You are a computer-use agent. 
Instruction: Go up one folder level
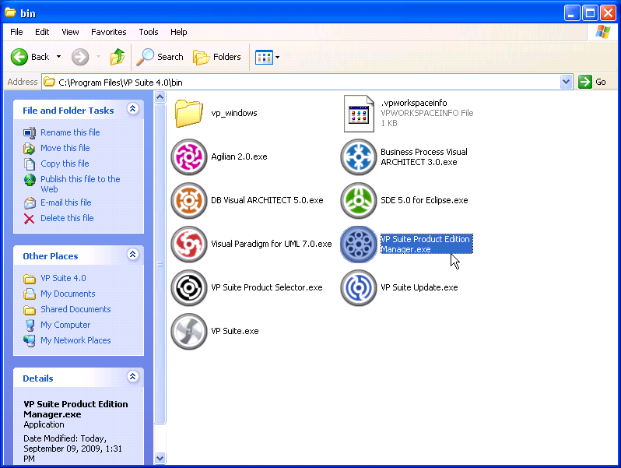(118, 57)
